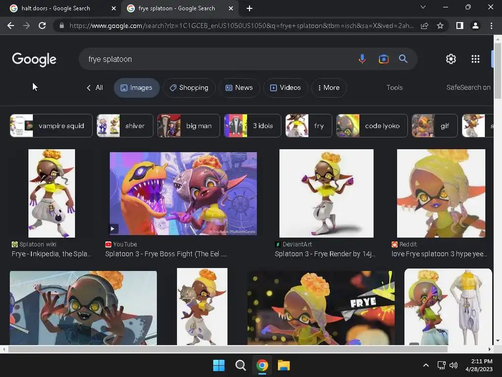
Task: Open the share page icon in address bar
Action: pyautogui.click(x=425, y=26)
